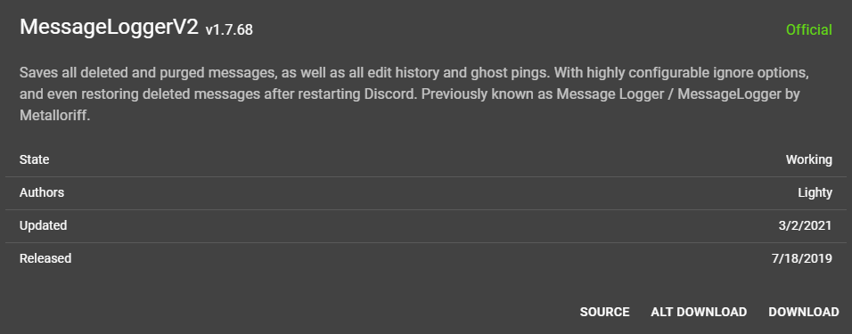Click the updated date 3/2/2021
Viewport: 852px width, 334px height.
tap(806, 225)
